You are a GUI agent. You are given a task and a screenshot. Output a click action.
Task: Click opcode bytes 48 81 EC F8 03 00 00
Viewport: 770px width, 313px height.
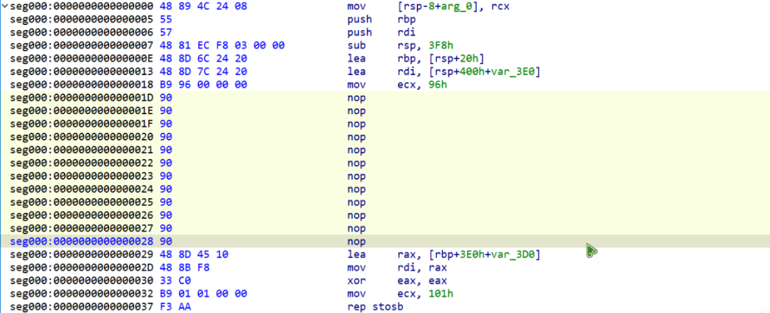222,46
